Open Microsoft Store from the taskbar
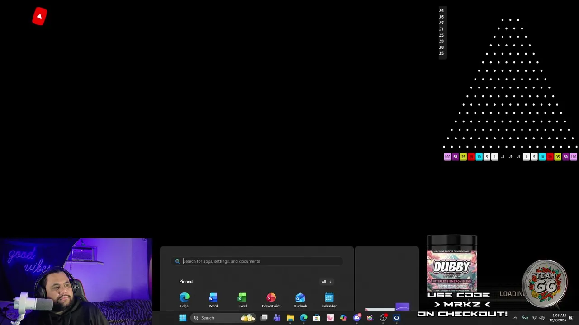Viewport: 579px width, 325px height. pyautogui.click(x=317, y=318)
